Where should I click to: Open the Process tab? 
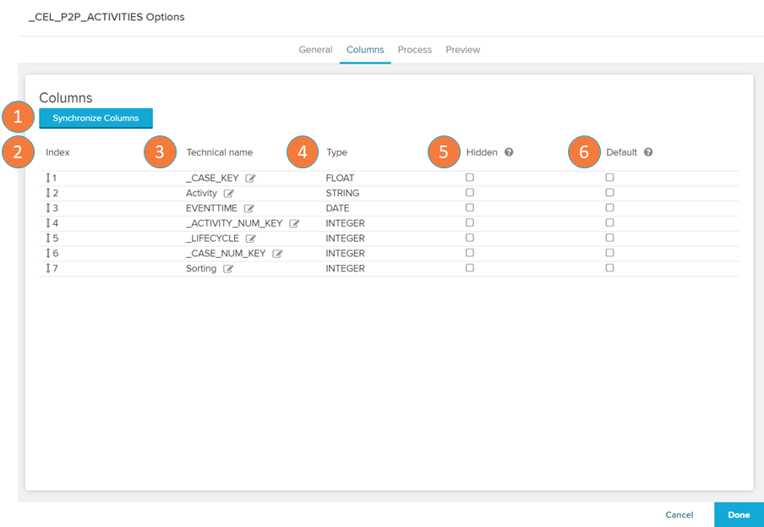pos(415,50)
